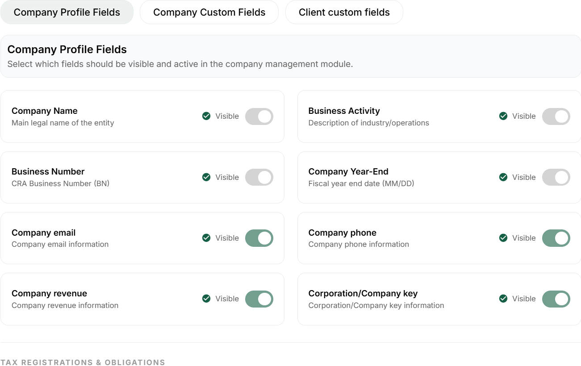The width and height of the screenshot is (581, 366).
Task: Click the check icon in Company phone card
Action: (503, 238)
